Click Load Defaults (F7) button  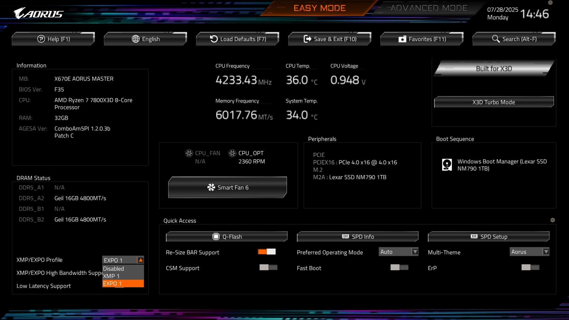tap(238, 39)
